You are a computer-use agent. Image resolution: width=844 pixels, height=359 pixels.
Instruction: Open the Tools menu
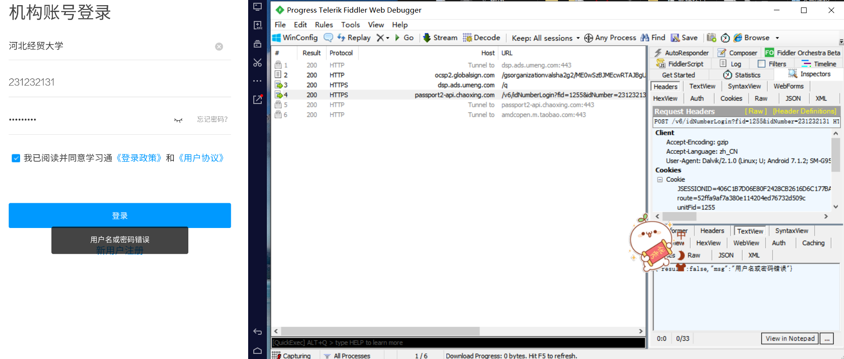pyautogui.click(x=350, y=25)
